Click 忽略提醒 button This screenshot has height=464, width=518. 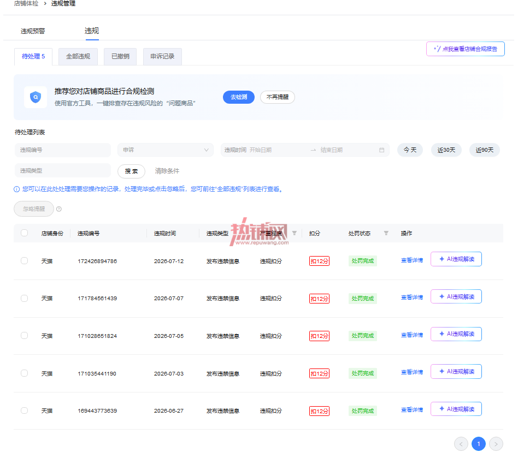(34, 209)
